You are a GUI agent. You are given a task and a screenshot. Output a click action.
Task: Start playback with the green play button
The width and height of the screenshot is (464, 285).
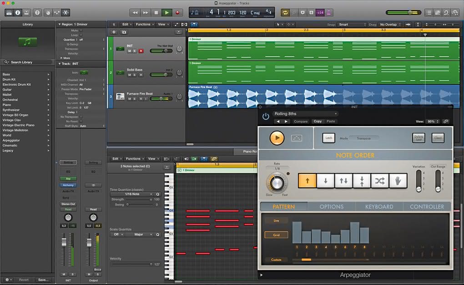(x=166, y=13)
